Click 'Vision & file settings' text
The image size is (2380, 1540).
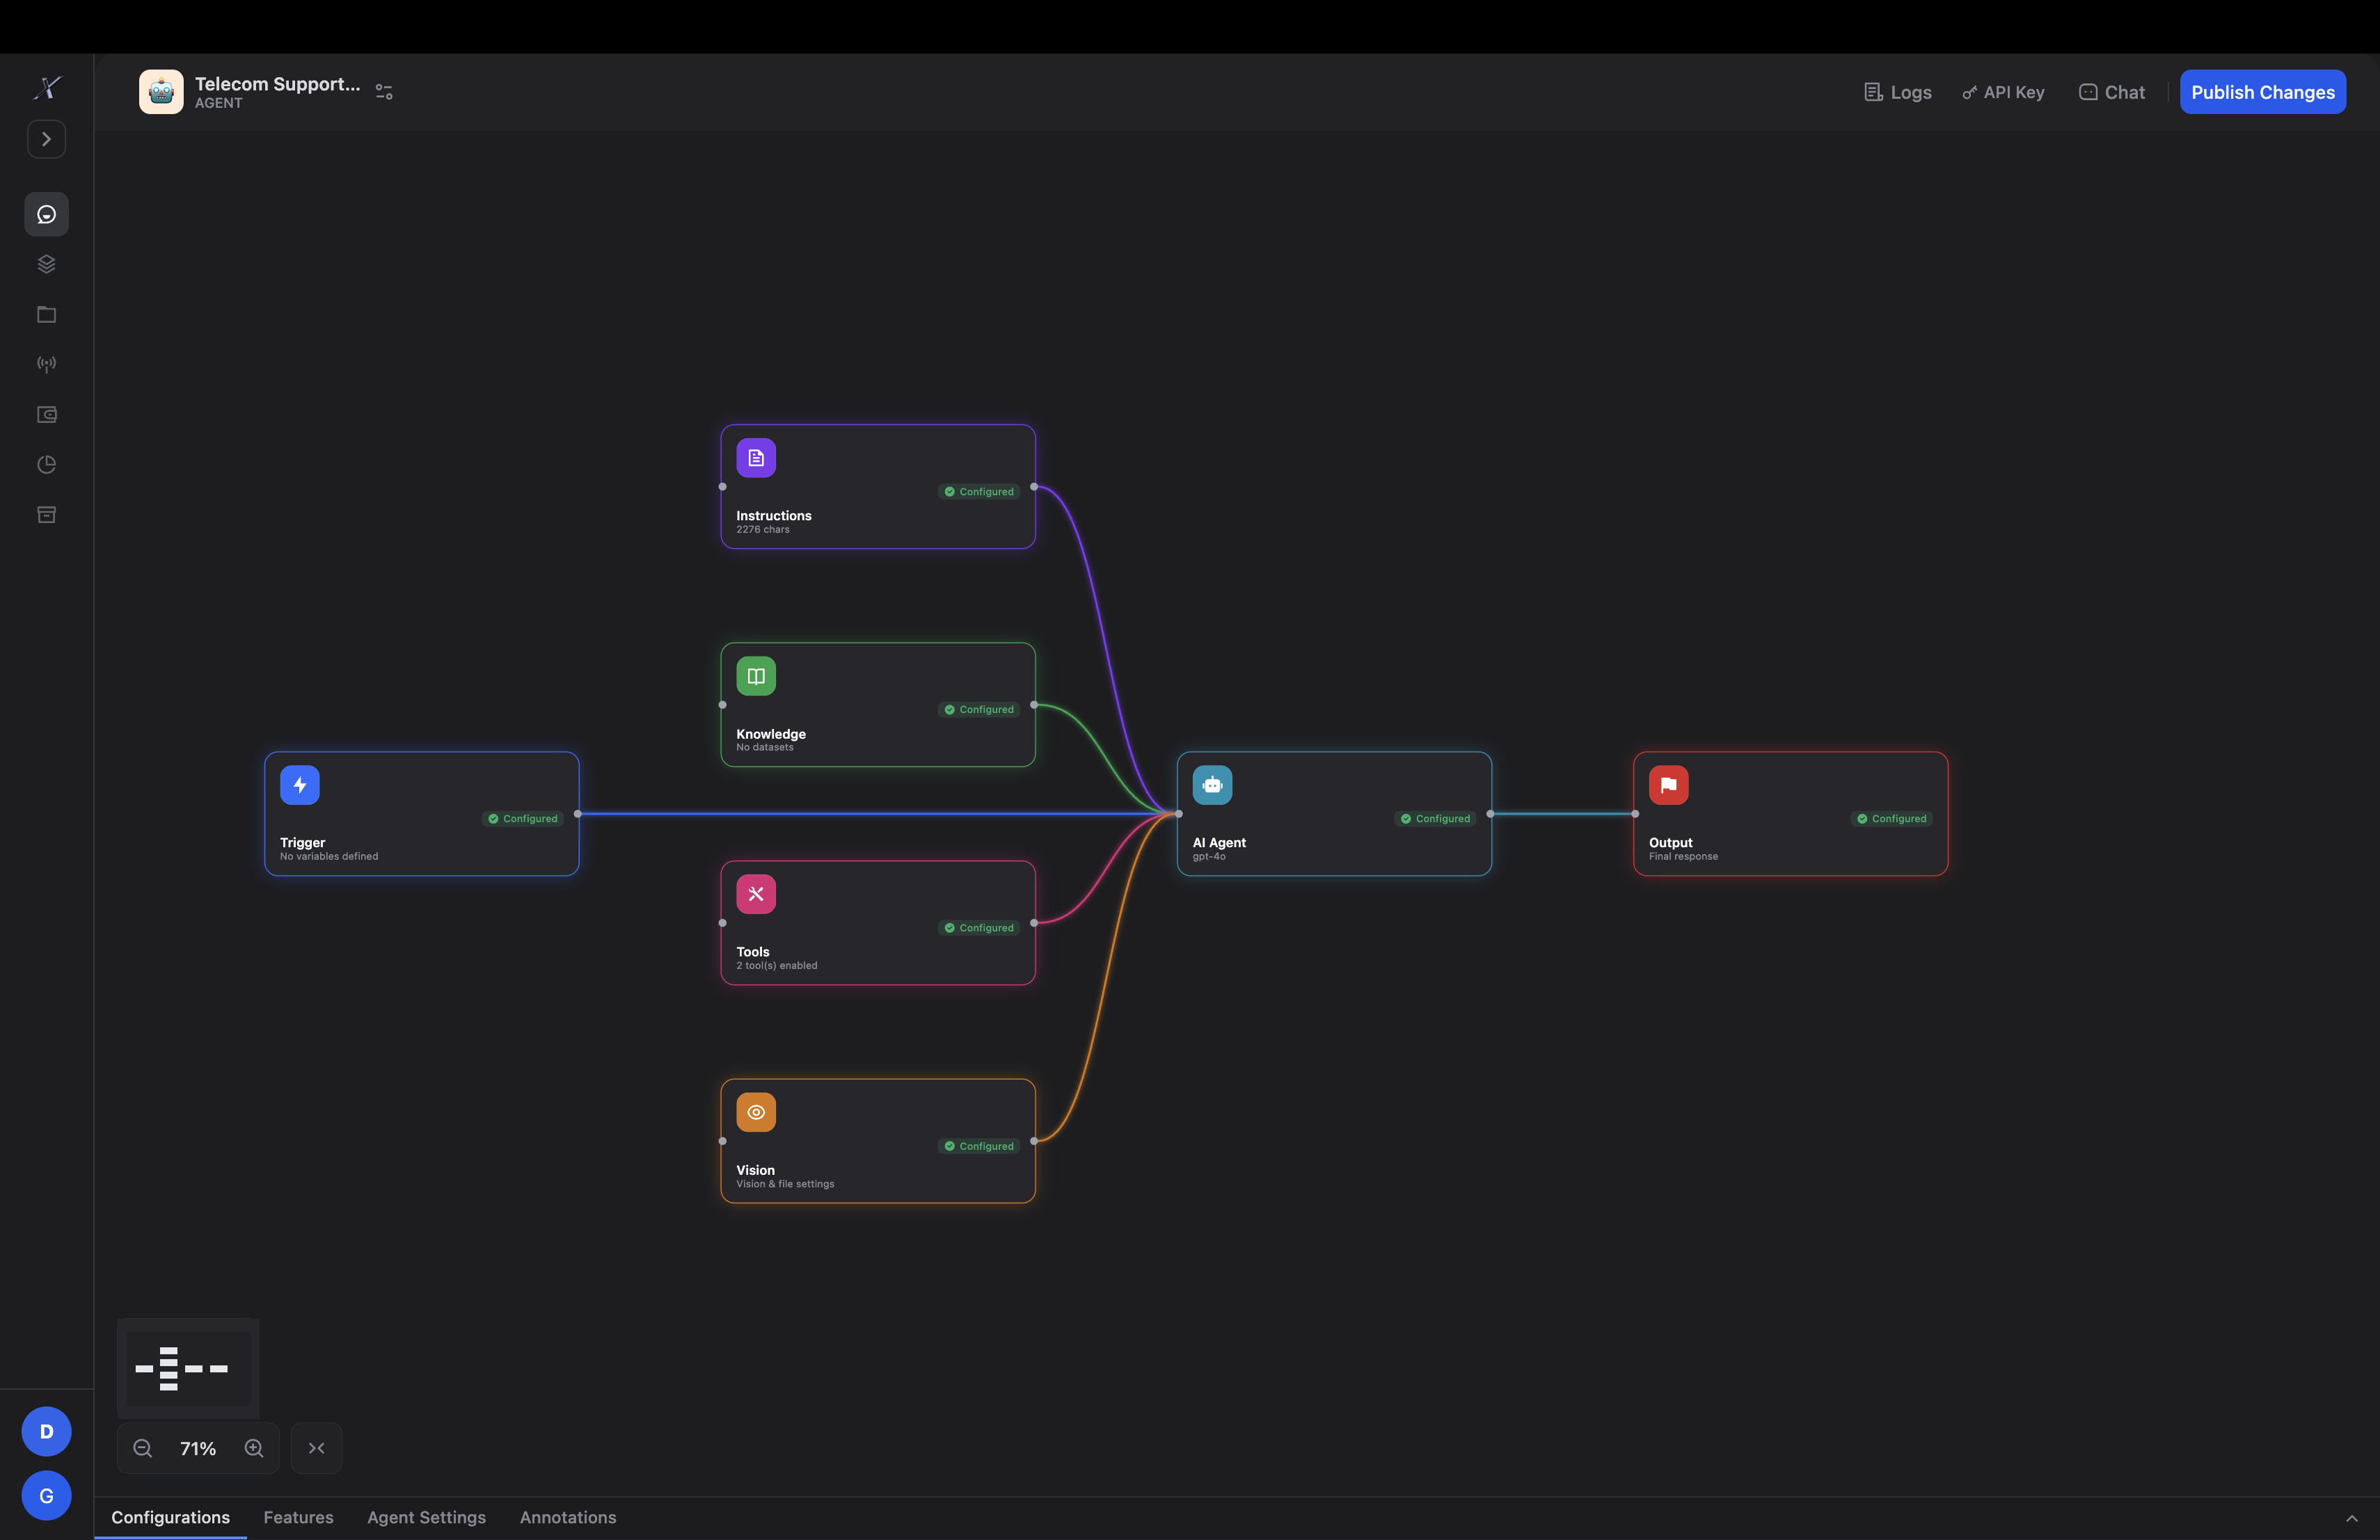pos(785,1185)
